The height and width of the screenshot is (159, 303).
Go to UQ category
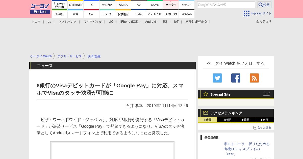tap(111, 22)
